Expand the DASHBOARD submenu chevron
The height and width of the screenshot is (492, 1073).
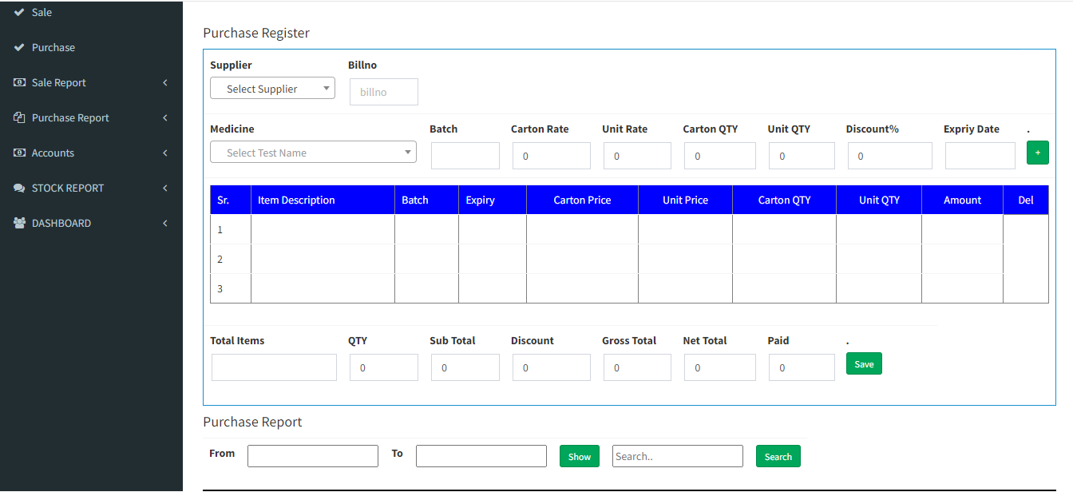pos(165,224)
